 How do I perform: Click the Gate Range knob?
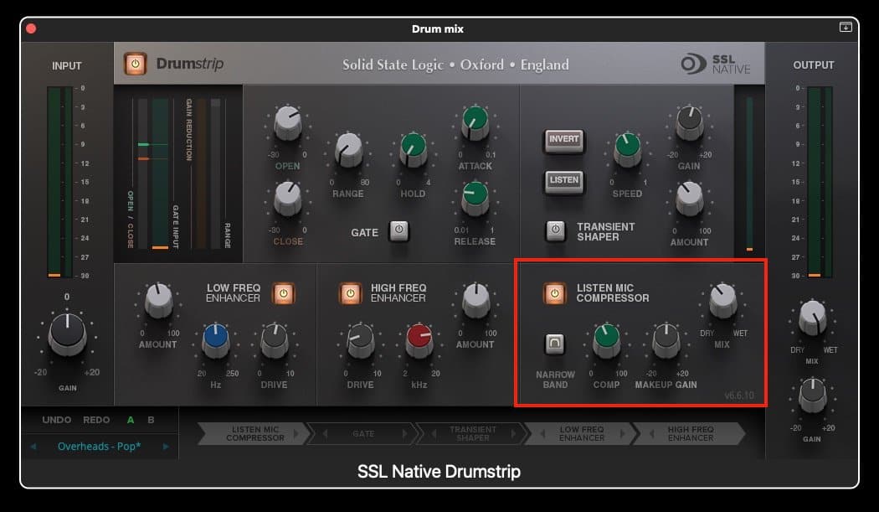[348, 150]
